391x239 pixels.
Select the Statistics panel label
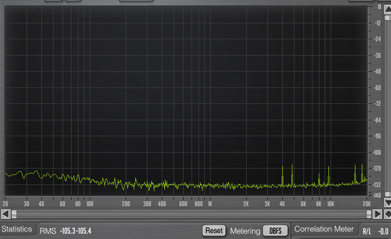[x=16, y=229]
